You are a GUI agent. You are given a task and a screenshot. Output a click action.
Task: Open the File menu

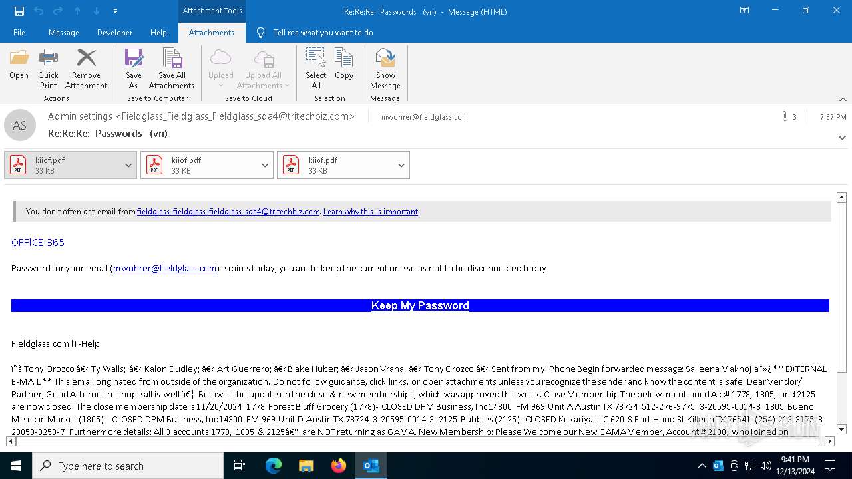point(19,32)
